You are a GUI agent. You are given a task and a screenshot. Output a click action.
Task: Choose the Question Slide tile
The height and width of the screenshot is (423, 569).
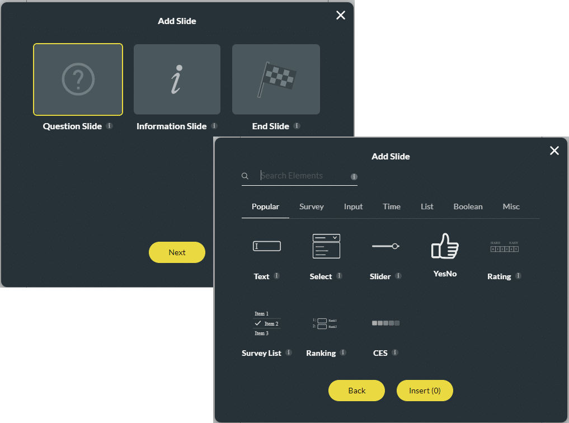tap(78, 79)
